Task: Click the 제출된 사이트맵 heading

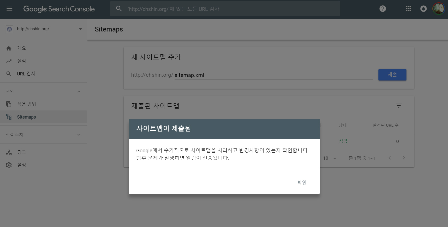Action: click(x=155, y=106)
